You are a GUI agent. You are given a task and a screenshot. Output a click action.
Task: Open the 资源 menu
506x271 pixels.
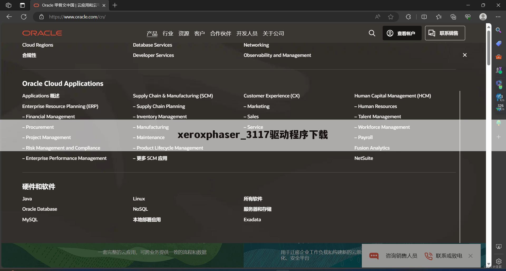tap(184, 33)
